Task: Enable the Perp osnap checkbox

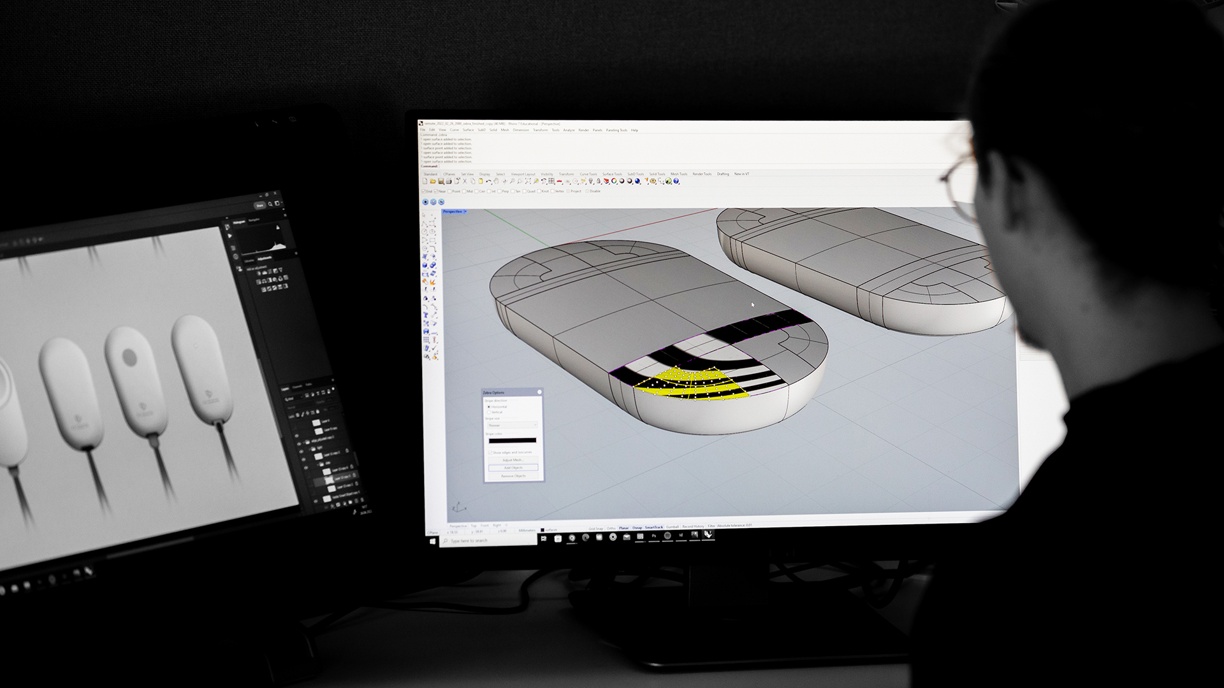Action: pyautogui.click(x=499, y=191)
